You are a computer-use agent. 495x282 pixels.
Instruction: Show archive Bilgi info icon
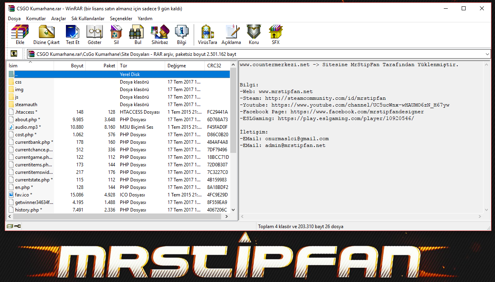click(182, 32)
